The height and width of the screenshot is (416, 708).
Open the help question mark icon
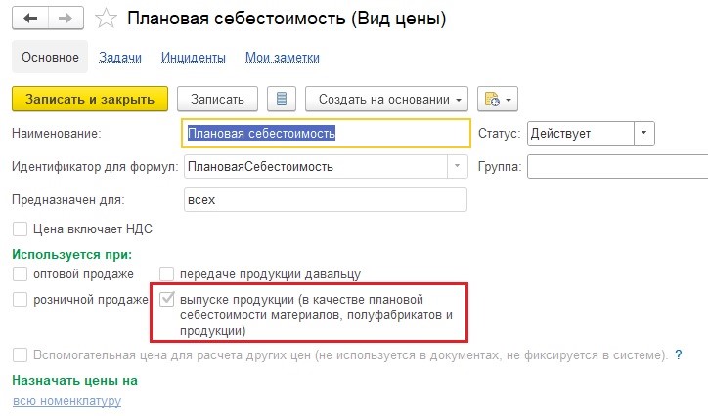(x=677, y=354)
